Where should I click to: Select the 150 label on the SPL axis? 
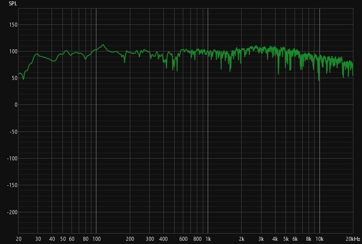click(x=13, y=25)
